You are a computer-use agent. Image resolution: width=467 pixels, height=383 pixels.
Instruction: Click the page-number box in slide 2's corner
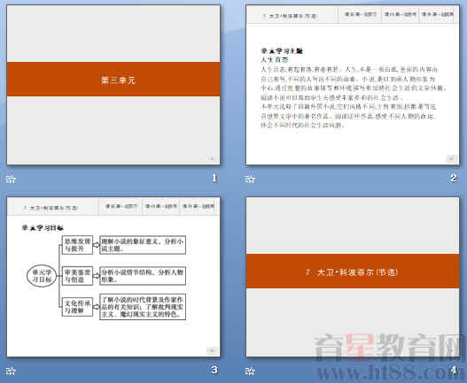coord(451,159)
